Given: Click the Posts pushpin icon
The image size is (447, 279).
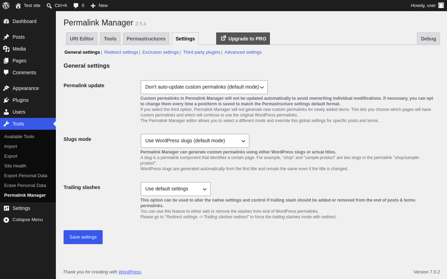Looking at the screenshot, I should coord(6,37).
